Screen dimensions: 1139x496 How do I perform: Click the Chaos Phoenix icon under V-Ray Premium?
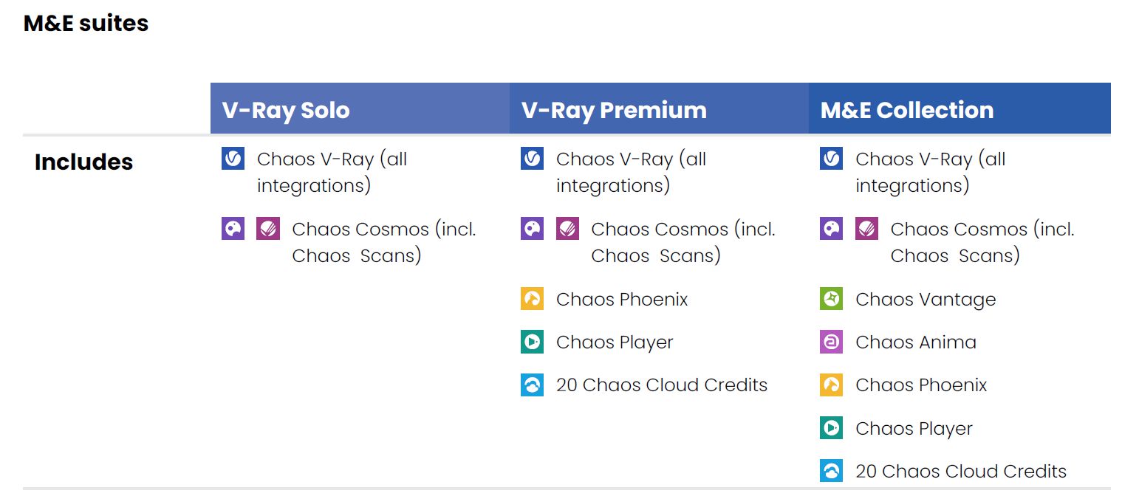tap(532, 299)
